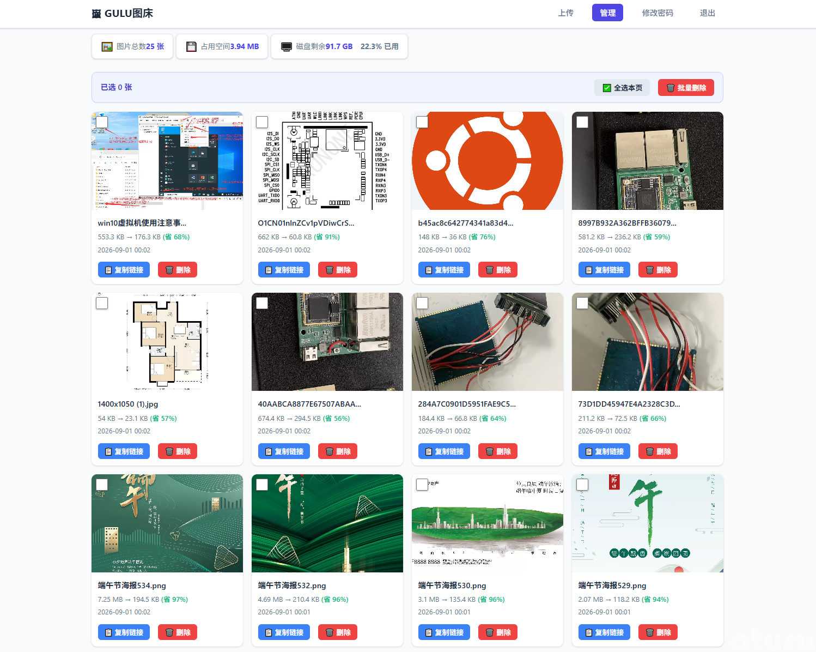Click the 图片总数 picture icon

107,47
